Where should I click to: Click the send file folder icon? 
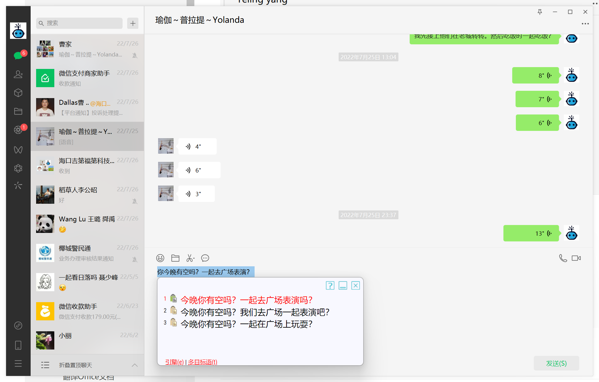pos(175,258)
